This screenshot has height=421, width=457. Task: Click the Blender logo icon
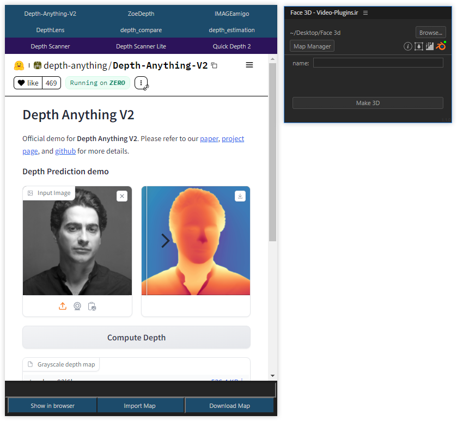point(441,46)
